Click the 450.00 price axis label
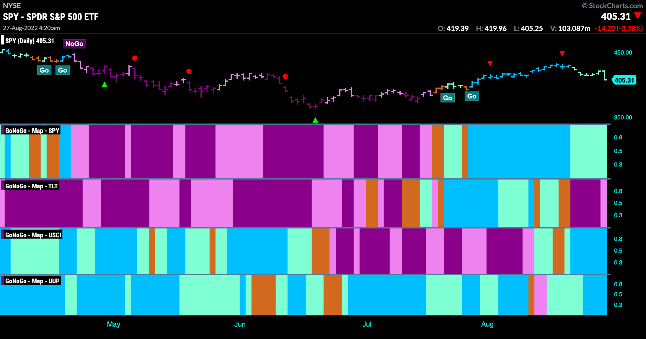This screenshot has width=646, height=339. tap(623, 52)
